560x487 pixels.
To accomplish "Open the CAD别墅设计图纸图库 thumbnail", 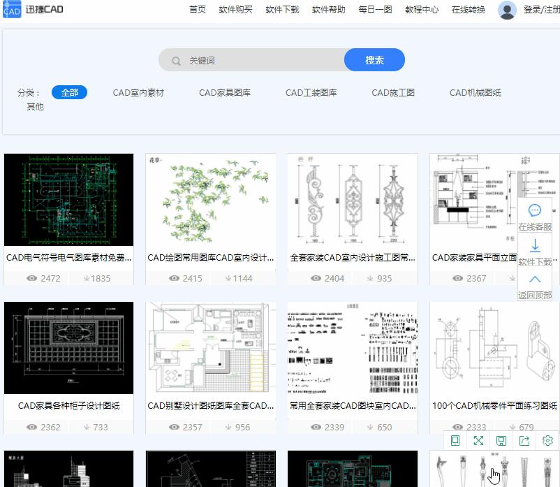I will (211, 347).
